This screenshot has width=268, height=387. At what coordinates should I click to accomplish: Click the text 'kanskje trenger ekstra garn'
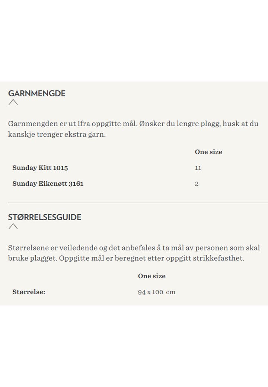(57, 134)
